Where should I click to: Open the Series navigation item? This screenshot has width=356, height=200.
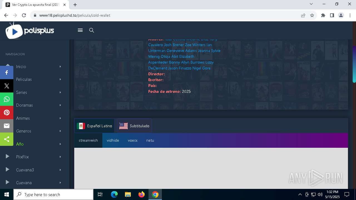point(21,92)
